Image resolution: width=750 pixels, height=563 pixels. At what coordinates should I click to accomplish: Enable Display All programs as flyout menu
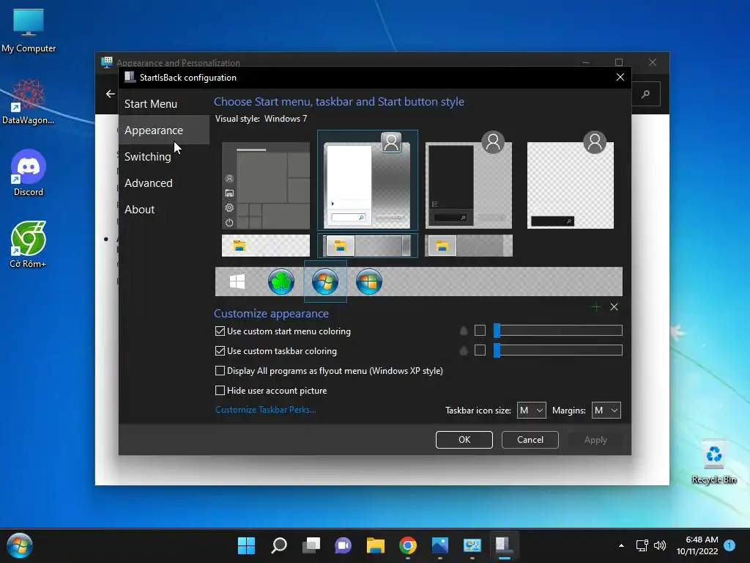click(220, 370)
